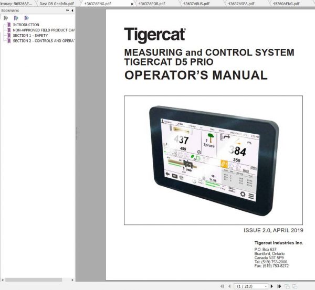
Task: Jump to SECTION 2 - CONTROLS bookmark
Action: click(44, 41)
